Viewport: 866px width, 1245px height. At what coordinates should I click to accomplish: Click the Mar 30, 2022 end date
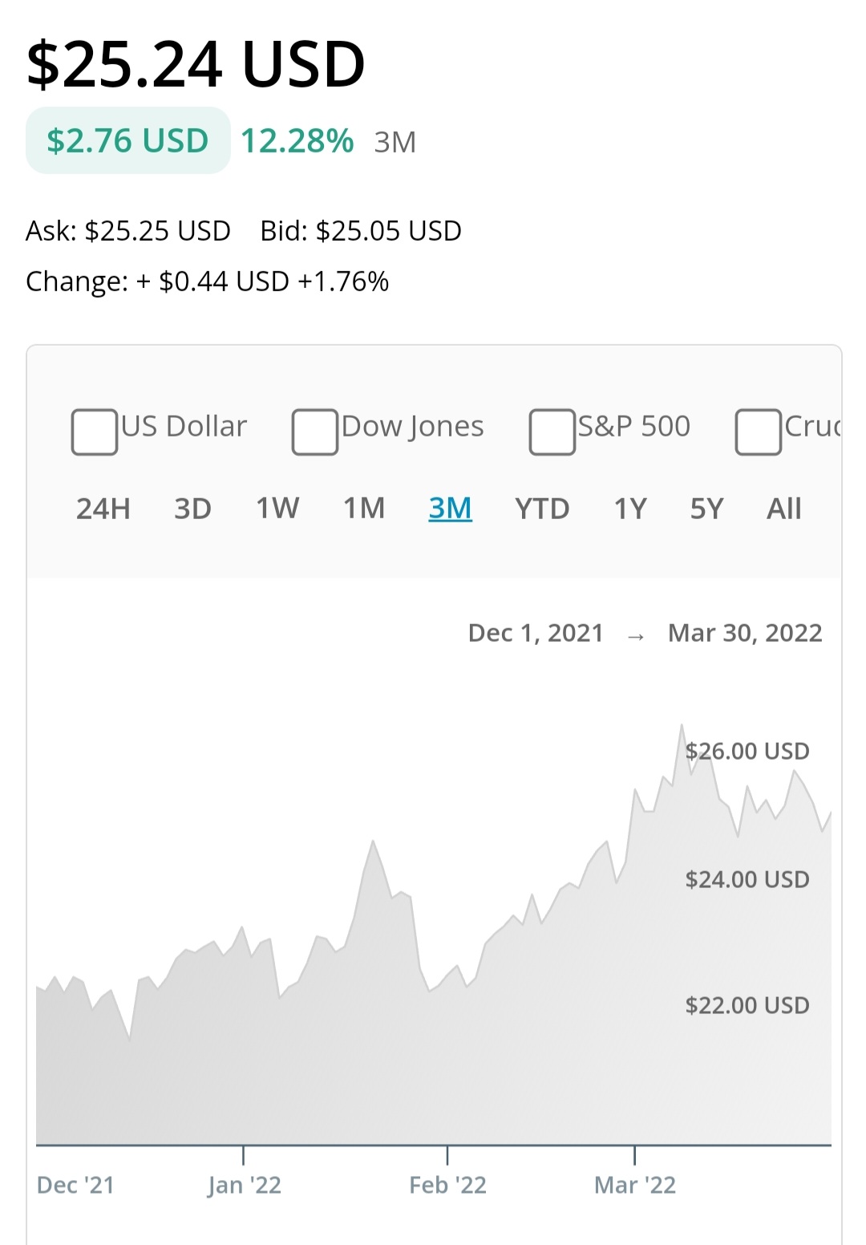click(x=745, y=633)
